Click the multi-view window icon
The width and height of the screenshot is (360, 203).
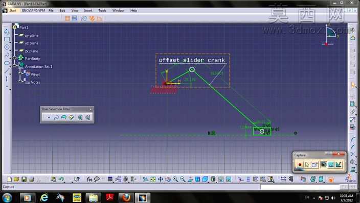[x=197, y=179]
